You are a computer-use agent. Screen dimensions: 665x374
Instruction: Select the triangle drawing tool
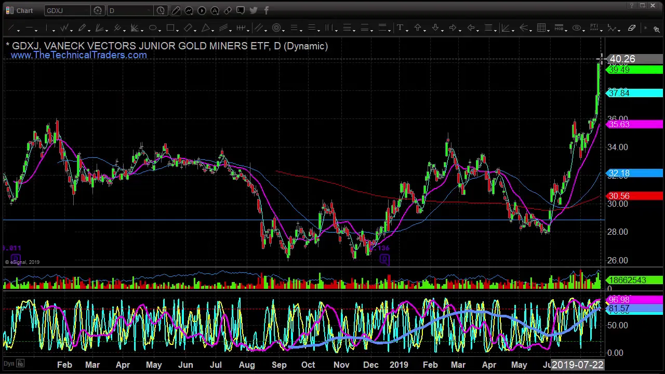tap(206, 28)
